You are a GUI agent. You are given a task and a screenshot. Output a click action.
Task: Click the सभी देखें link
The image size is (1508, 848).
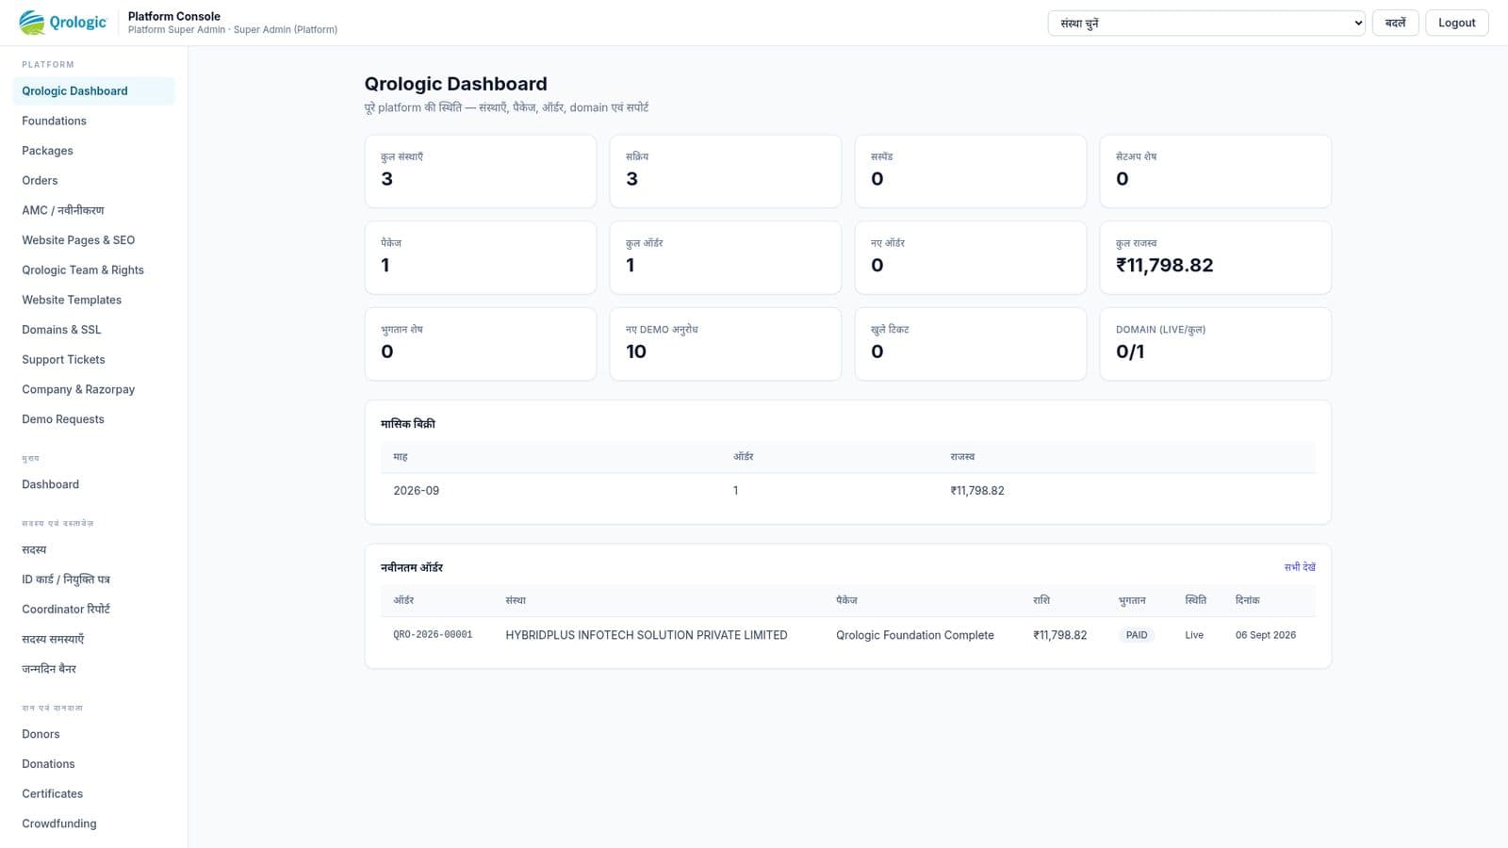click(x=1300, y=567)
